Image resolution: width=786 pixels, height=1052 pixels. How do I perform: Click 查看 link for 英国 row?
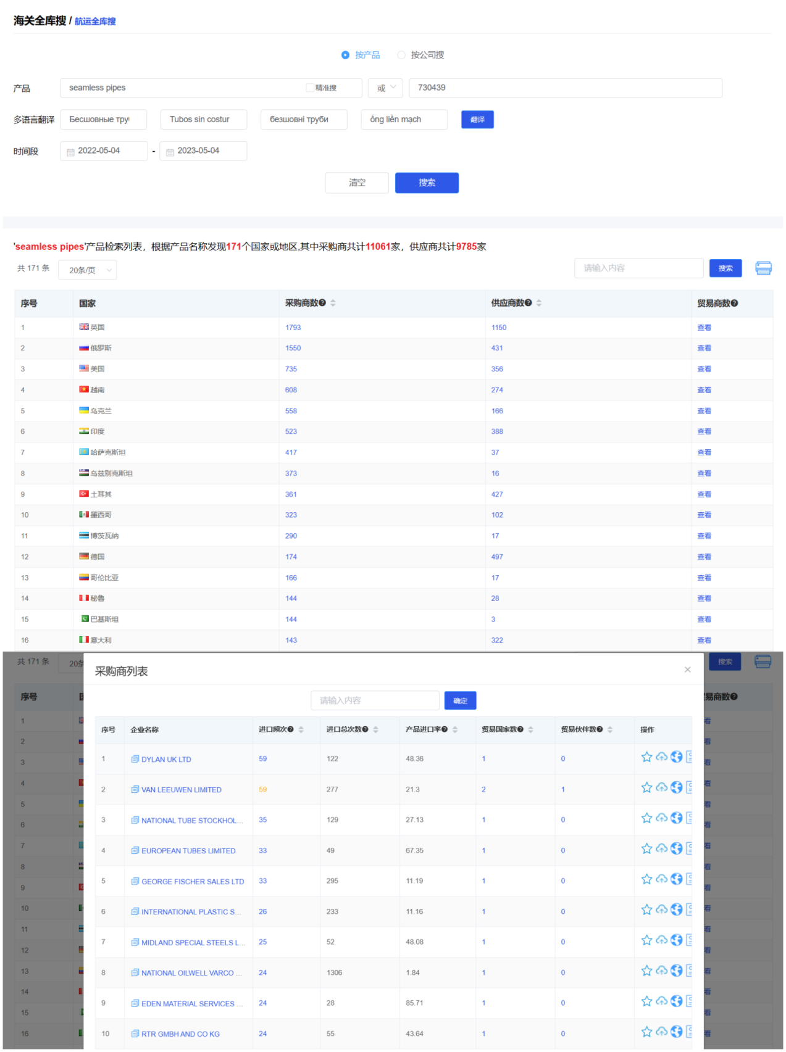[x=704, y=328]
